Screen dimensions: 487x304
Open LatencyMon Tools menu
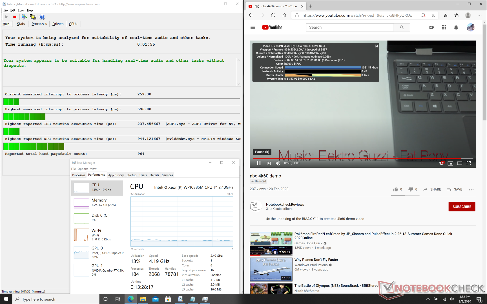click(x=21, y=10)
